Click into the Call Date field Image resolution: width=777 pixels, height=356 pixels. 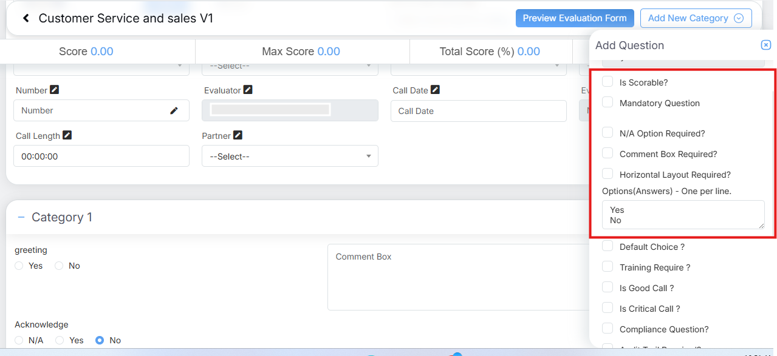coord(478,111)
